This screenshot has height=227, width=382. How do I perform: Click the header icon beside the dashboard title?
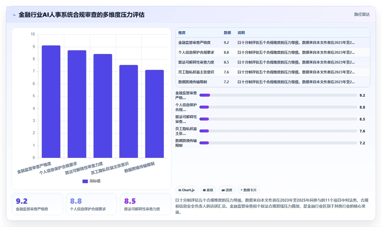[x=14, y=15]
